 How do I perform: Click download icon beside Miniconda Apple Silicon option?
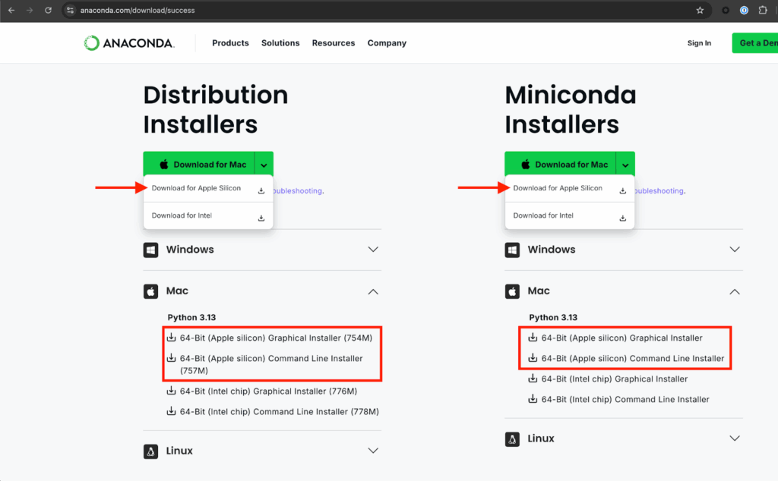pyautogui.click(x=623, y=190)
